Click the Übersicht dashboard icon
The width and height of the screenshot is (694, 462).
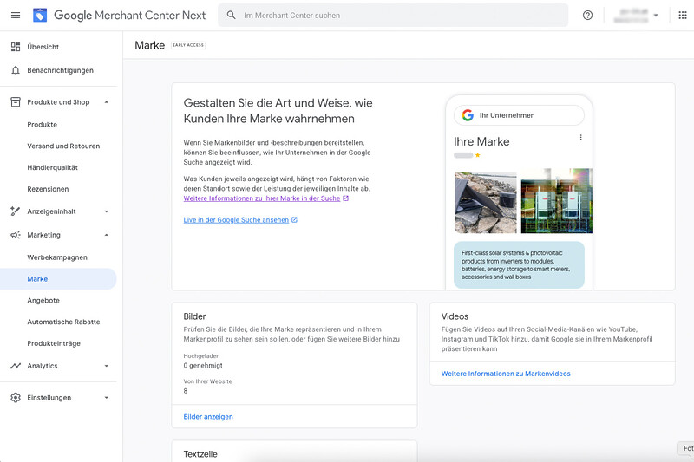pyautogui.click(x=16, y=47)
